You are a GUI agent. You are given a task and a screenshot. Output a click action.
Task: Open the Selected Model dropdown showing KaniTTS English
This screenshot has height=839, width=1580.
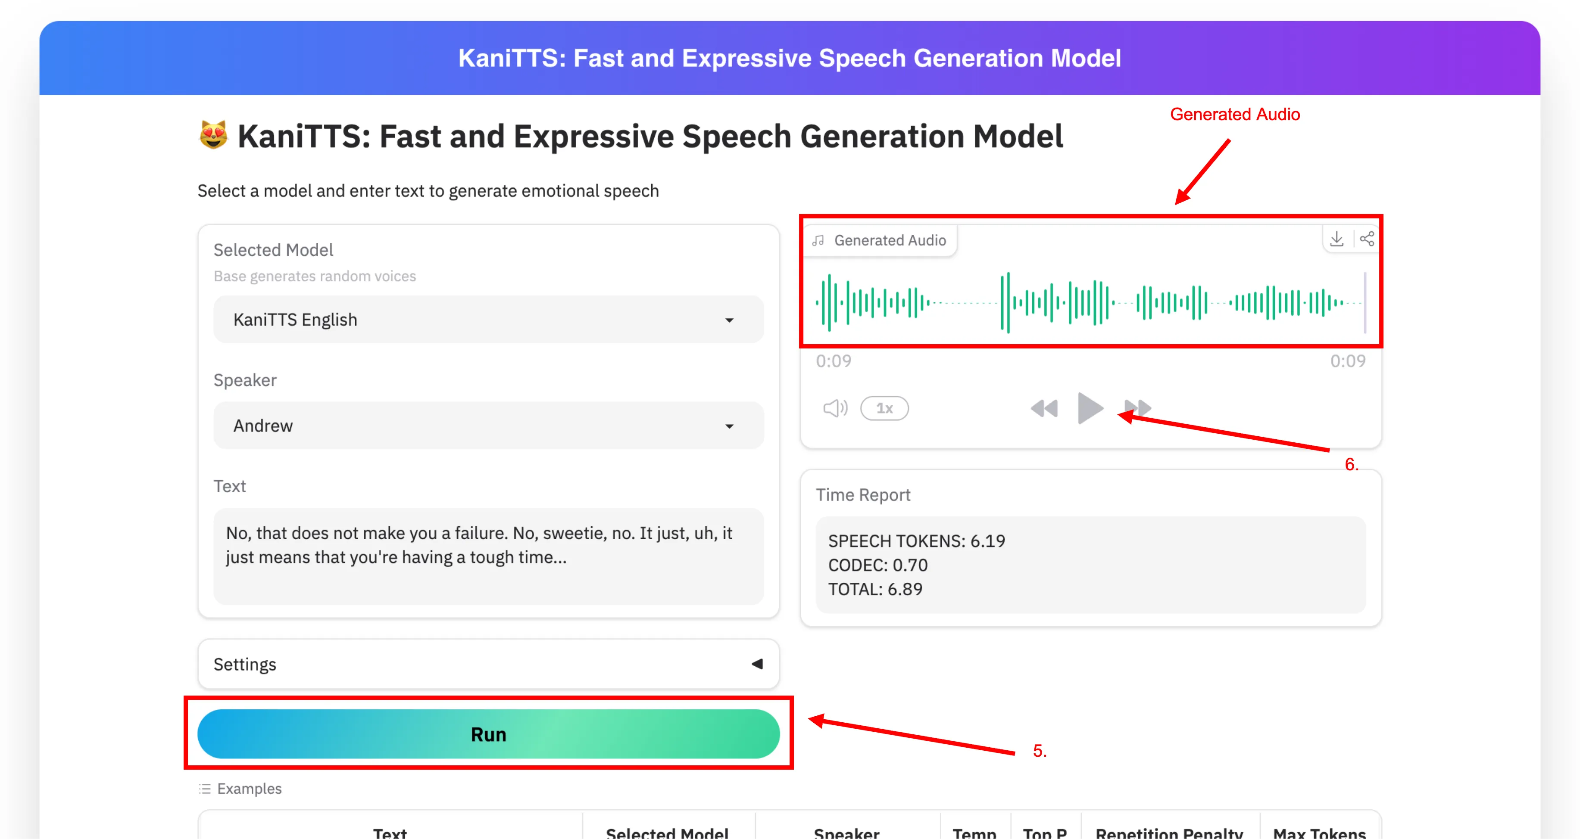487,319
